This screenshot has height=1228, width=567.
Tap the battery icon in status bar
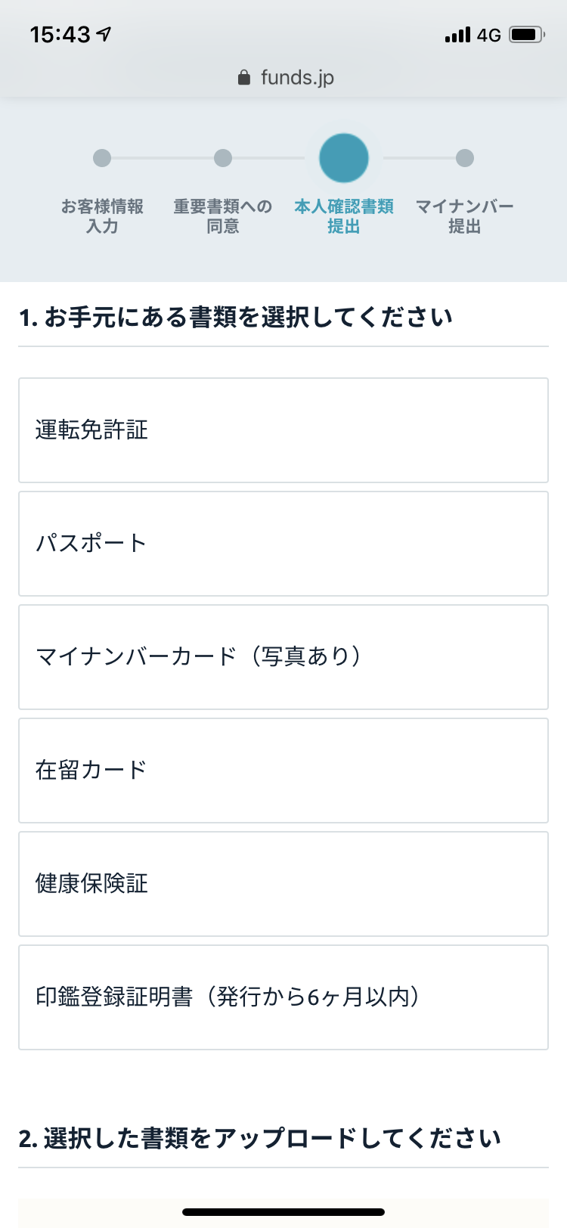pyautogui.click(x=527, y=35)
